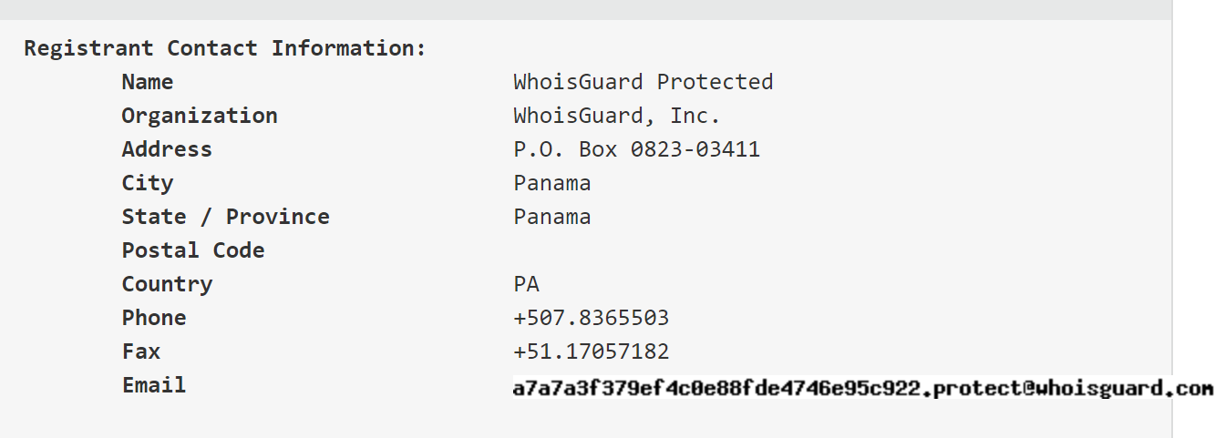Click the phone number +507.8365503

click(591, 318)
